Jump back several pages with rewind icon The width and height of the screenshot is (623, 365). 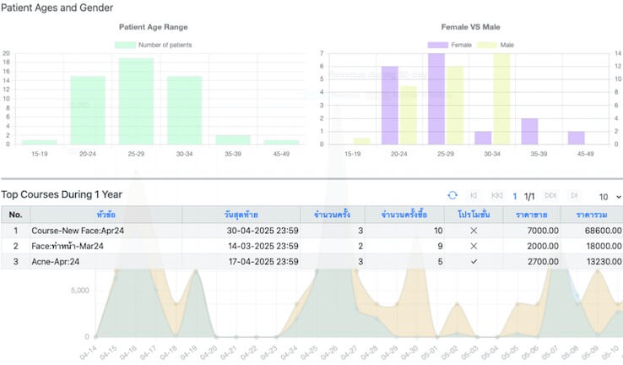pyautogui.click(x=496, y=196)
